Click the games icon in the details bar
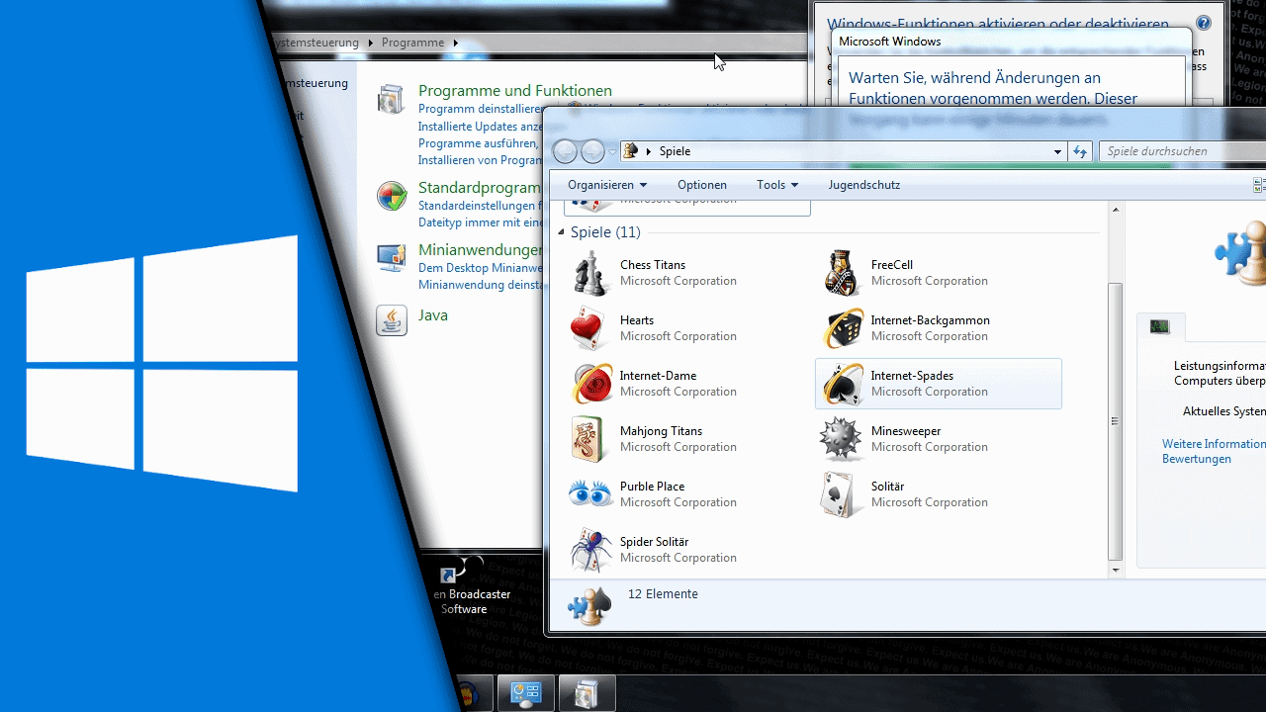This screenshot has height=712, width=1266. pyautogui.click(x=588, y=605)
